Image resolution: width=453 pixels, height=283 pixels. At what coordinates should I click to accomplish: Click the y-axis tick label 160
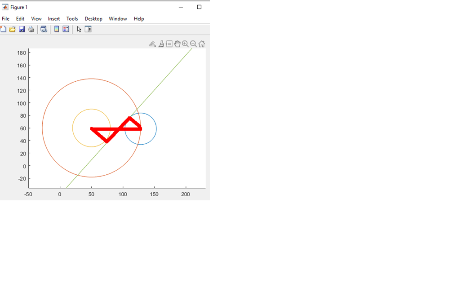pos(22,66)
